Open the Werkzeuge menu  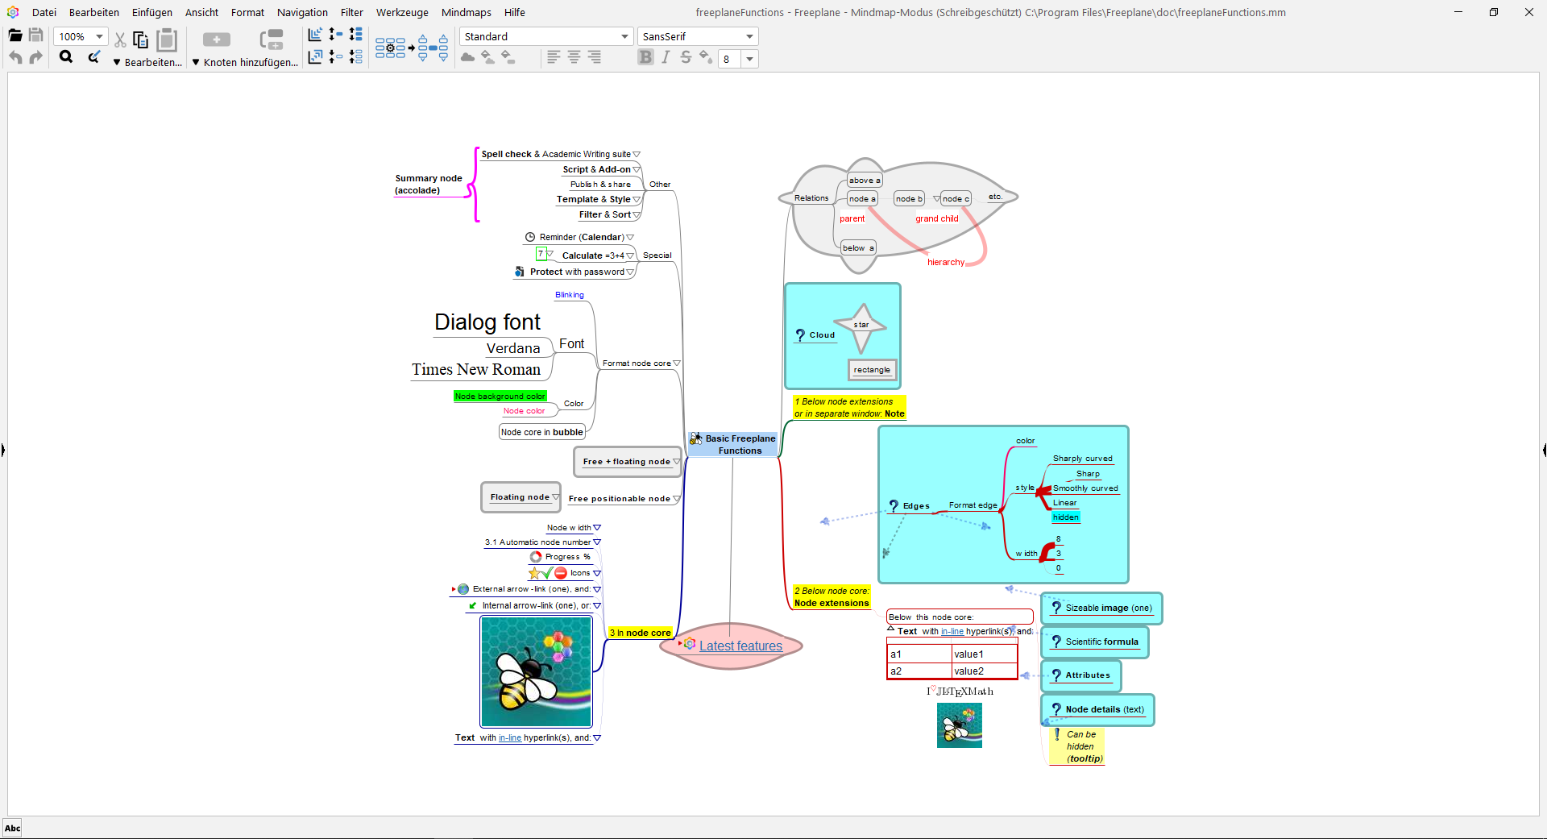[402, 12]
